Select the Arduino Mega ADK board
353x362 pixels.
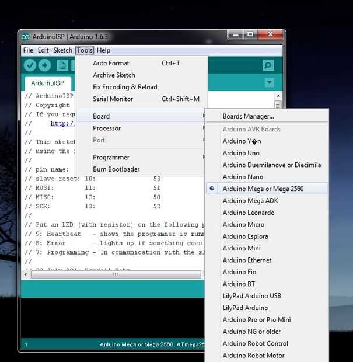tap(267, 201)
